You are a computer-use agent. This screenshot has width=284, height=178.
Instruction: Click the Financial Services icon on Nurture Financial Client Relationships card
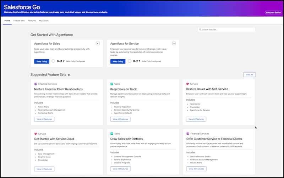[x=36, y=84]
